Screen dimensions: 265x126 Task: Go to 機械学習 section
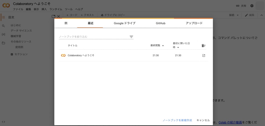pyautogui.click(x=16, y=36)
